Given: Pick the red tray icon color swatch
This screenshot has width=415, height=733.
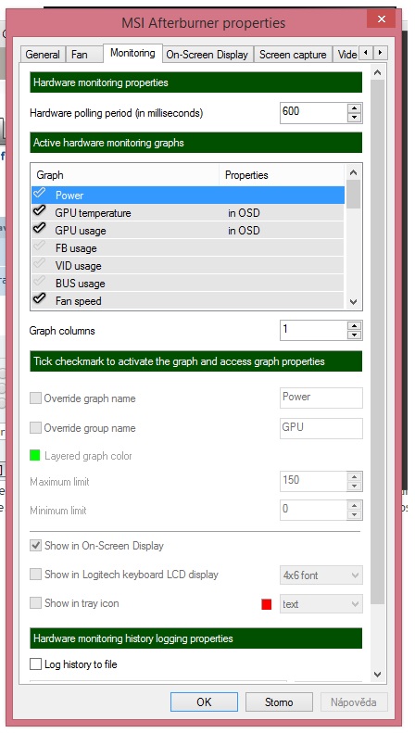Looking at the screenshot, I should click(267, 604).
